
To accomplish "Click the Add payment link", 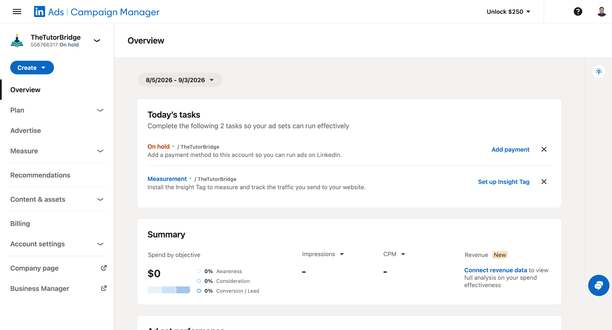I will point(510,150).
